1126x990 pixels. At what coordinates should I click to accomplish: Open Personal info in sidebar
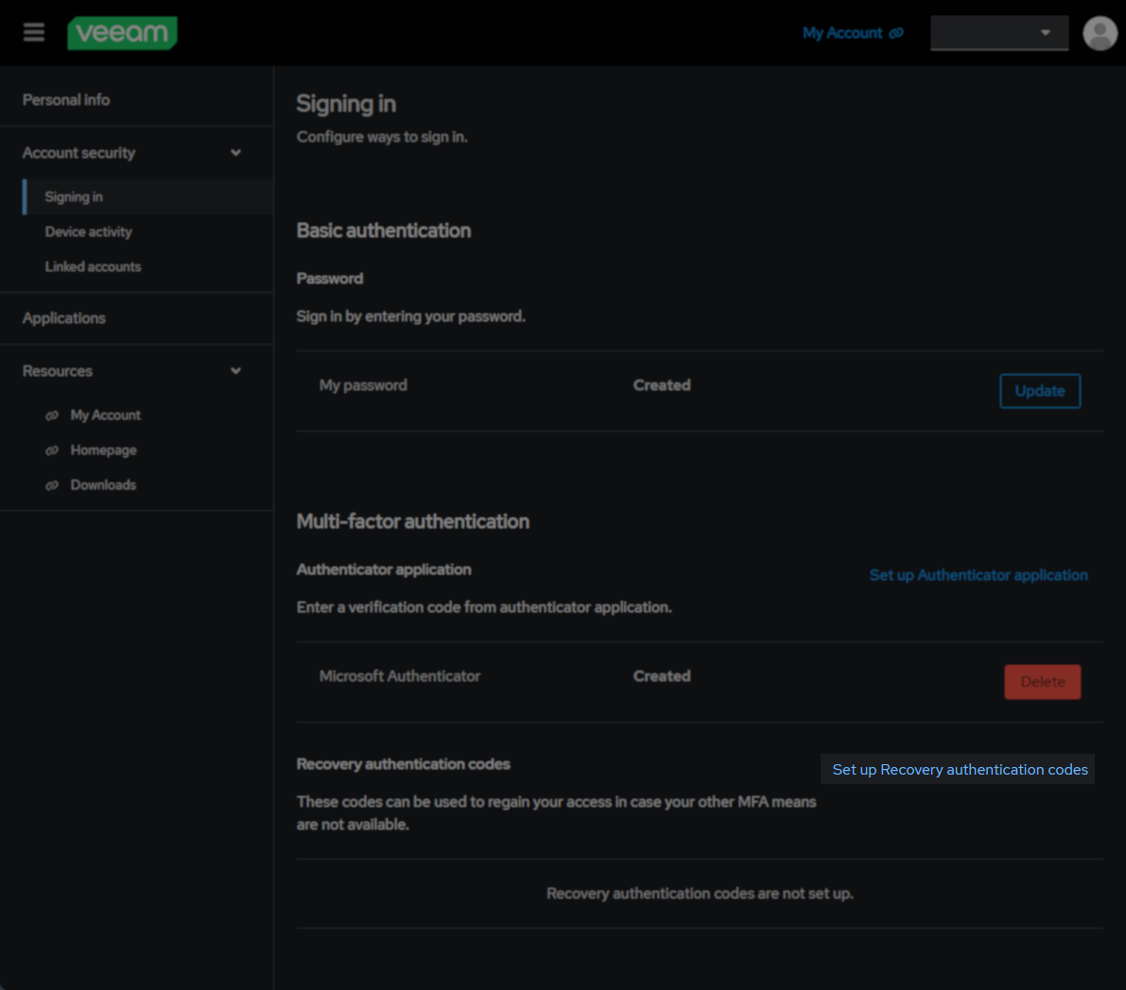coord(66,100)
